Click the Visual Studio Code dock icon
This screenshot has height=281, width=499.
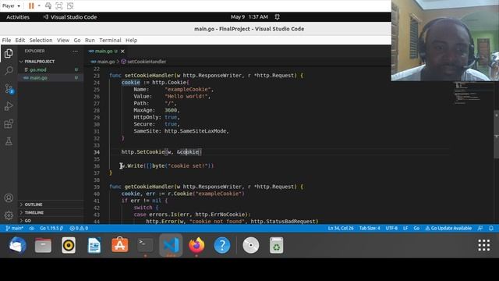click(171, 245)
